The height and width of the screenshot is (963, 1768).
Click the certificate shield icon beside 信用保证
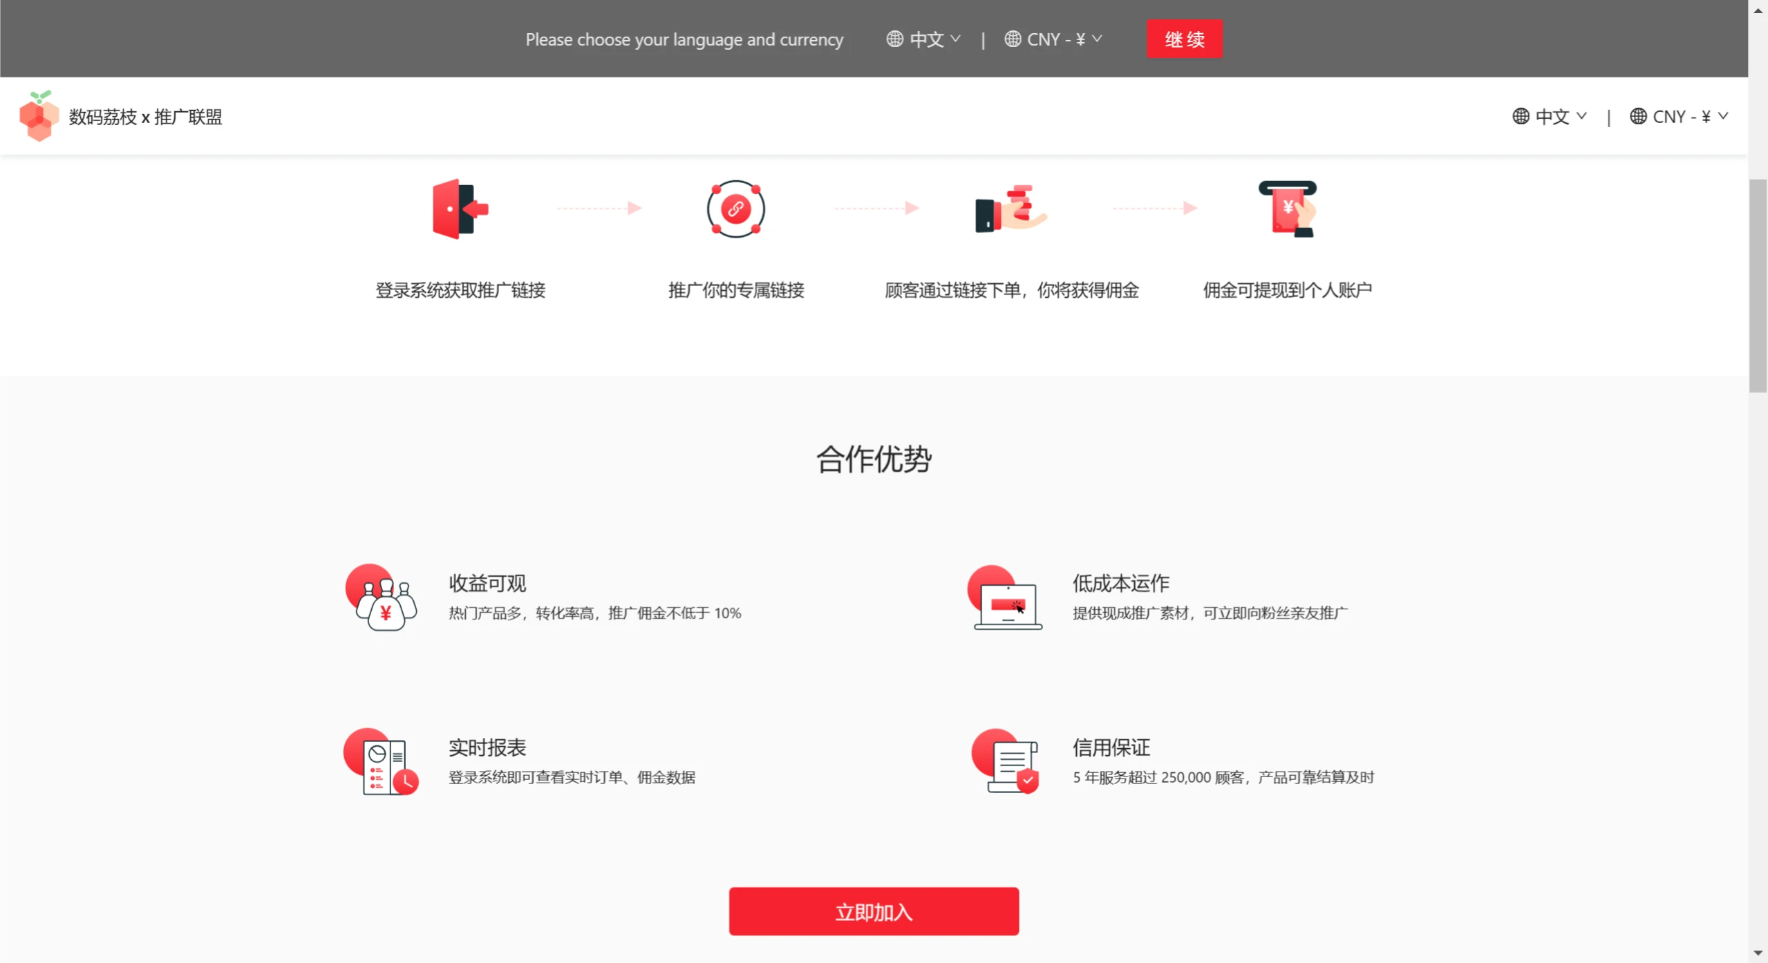click(x=1006, y=762)
